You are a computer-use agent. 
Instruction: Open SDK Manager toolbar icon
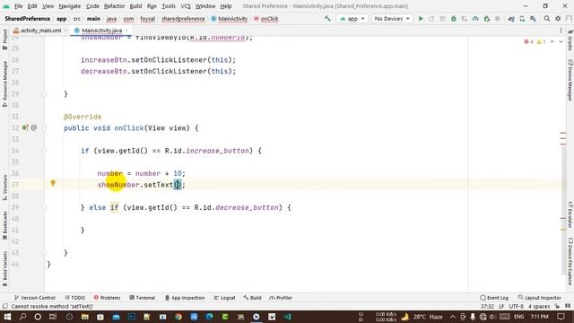point(533,18)
